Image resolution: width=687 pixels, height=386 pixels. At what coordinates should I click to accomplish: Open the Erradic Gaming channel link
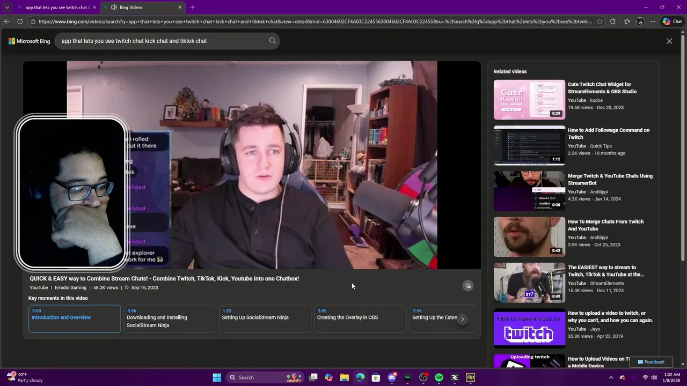pyautogui.click(x=70, y=287)
